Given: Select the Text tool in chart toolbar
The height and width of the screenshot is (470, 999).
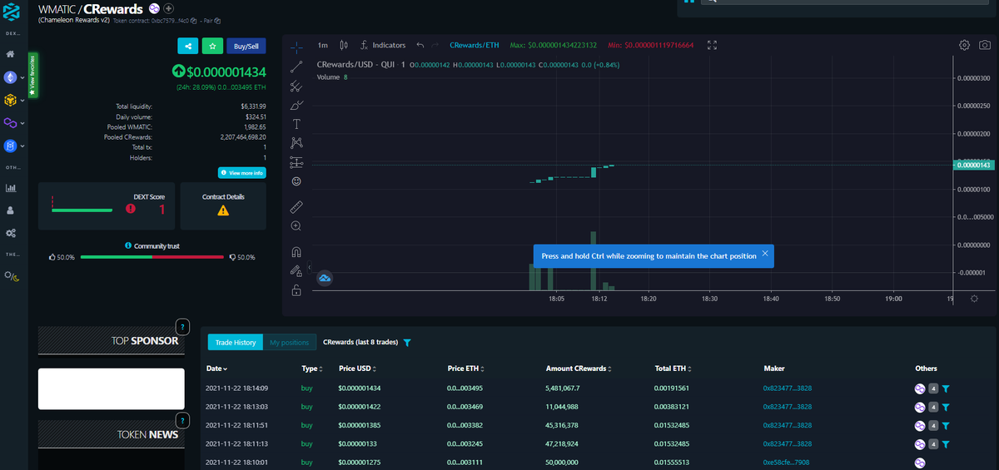Looking at the screenshot, I should click(x=296, y=124).
